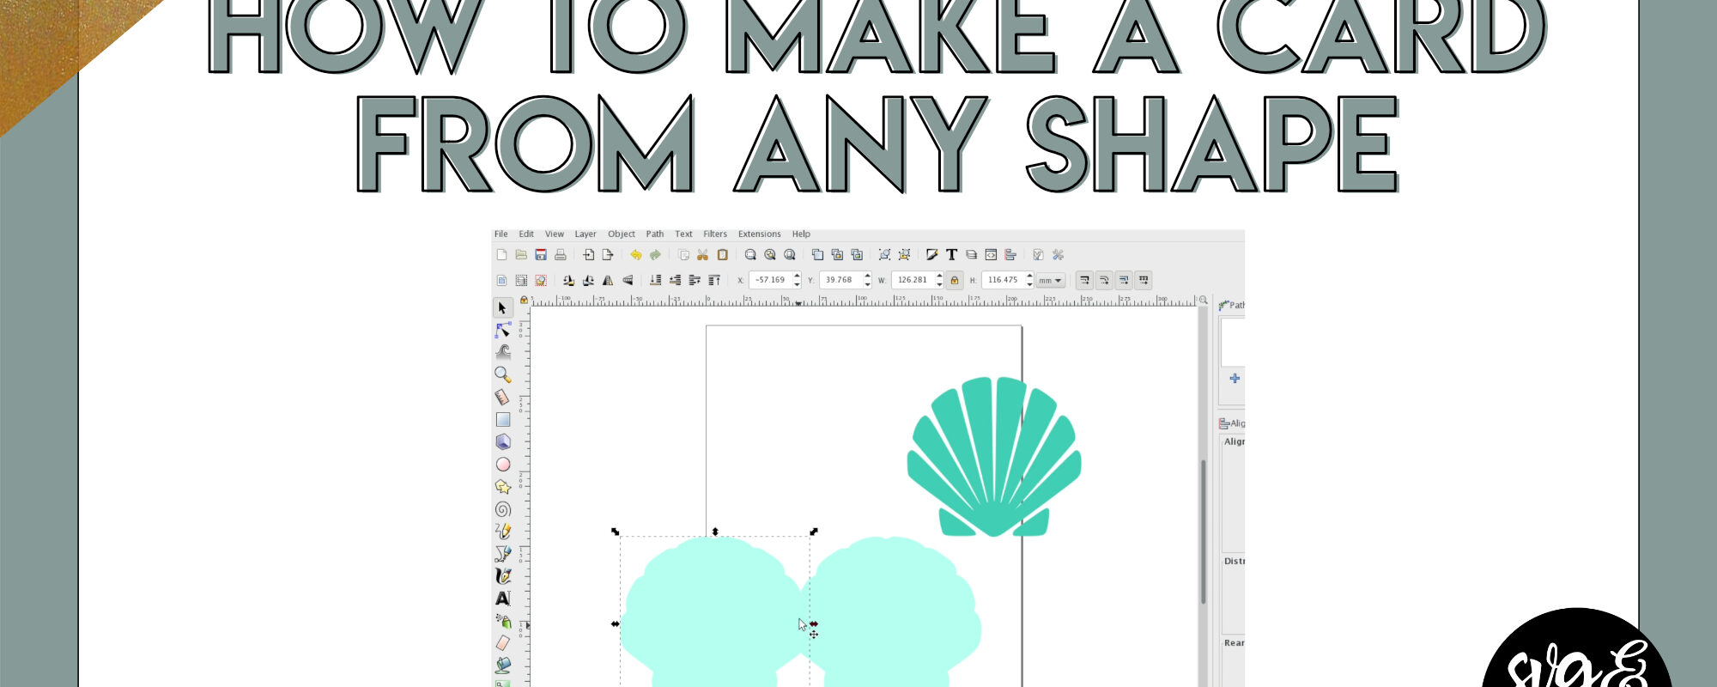Click the New document icon
Image resolution: width=1717 pixels, height=687 pixels.
click(x=501, y=254)
